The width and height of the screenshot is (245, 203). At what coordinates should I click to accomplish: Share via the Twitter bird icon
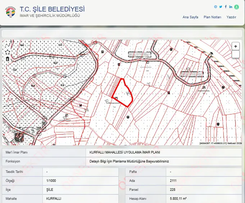tap(221, 7)
